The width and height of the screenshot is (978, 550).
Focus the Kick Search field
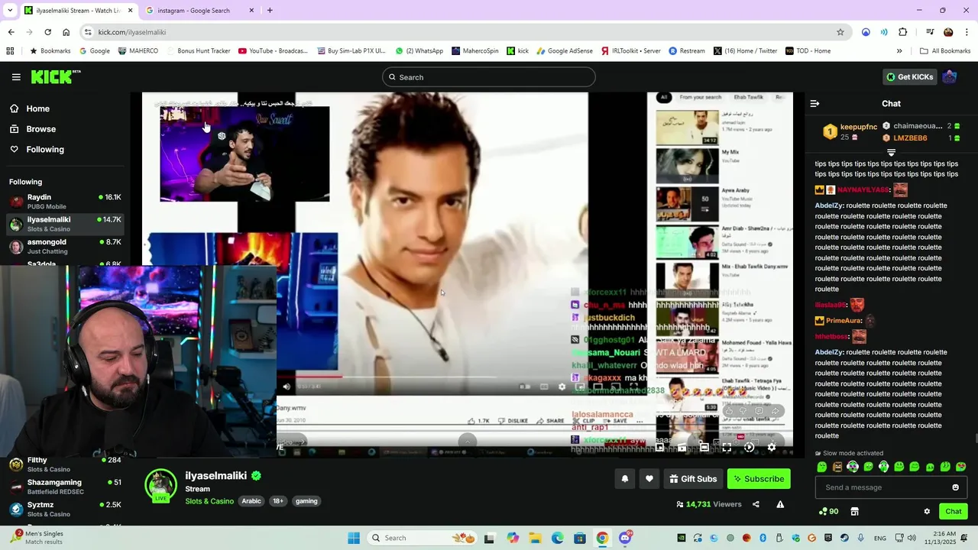pyautogui.click(x=489, y=77)
